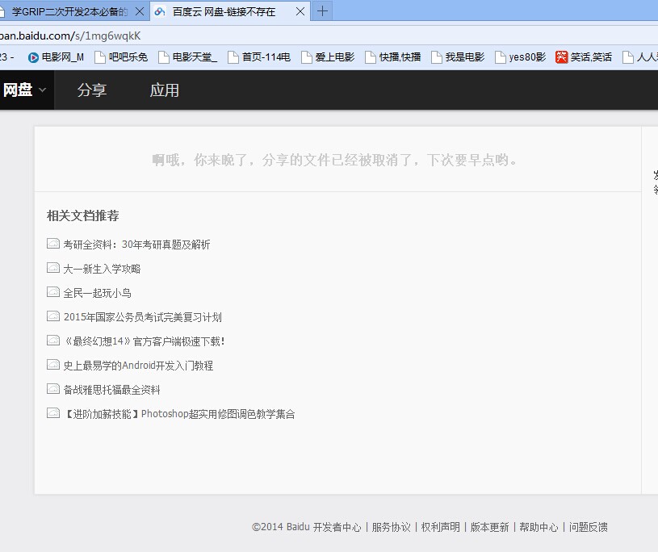Open footer link 帮助中心
658x552 pixels.
pos(539,527)
